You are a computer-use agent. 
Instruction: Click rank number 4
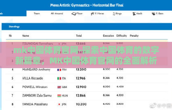click(13, 70)
